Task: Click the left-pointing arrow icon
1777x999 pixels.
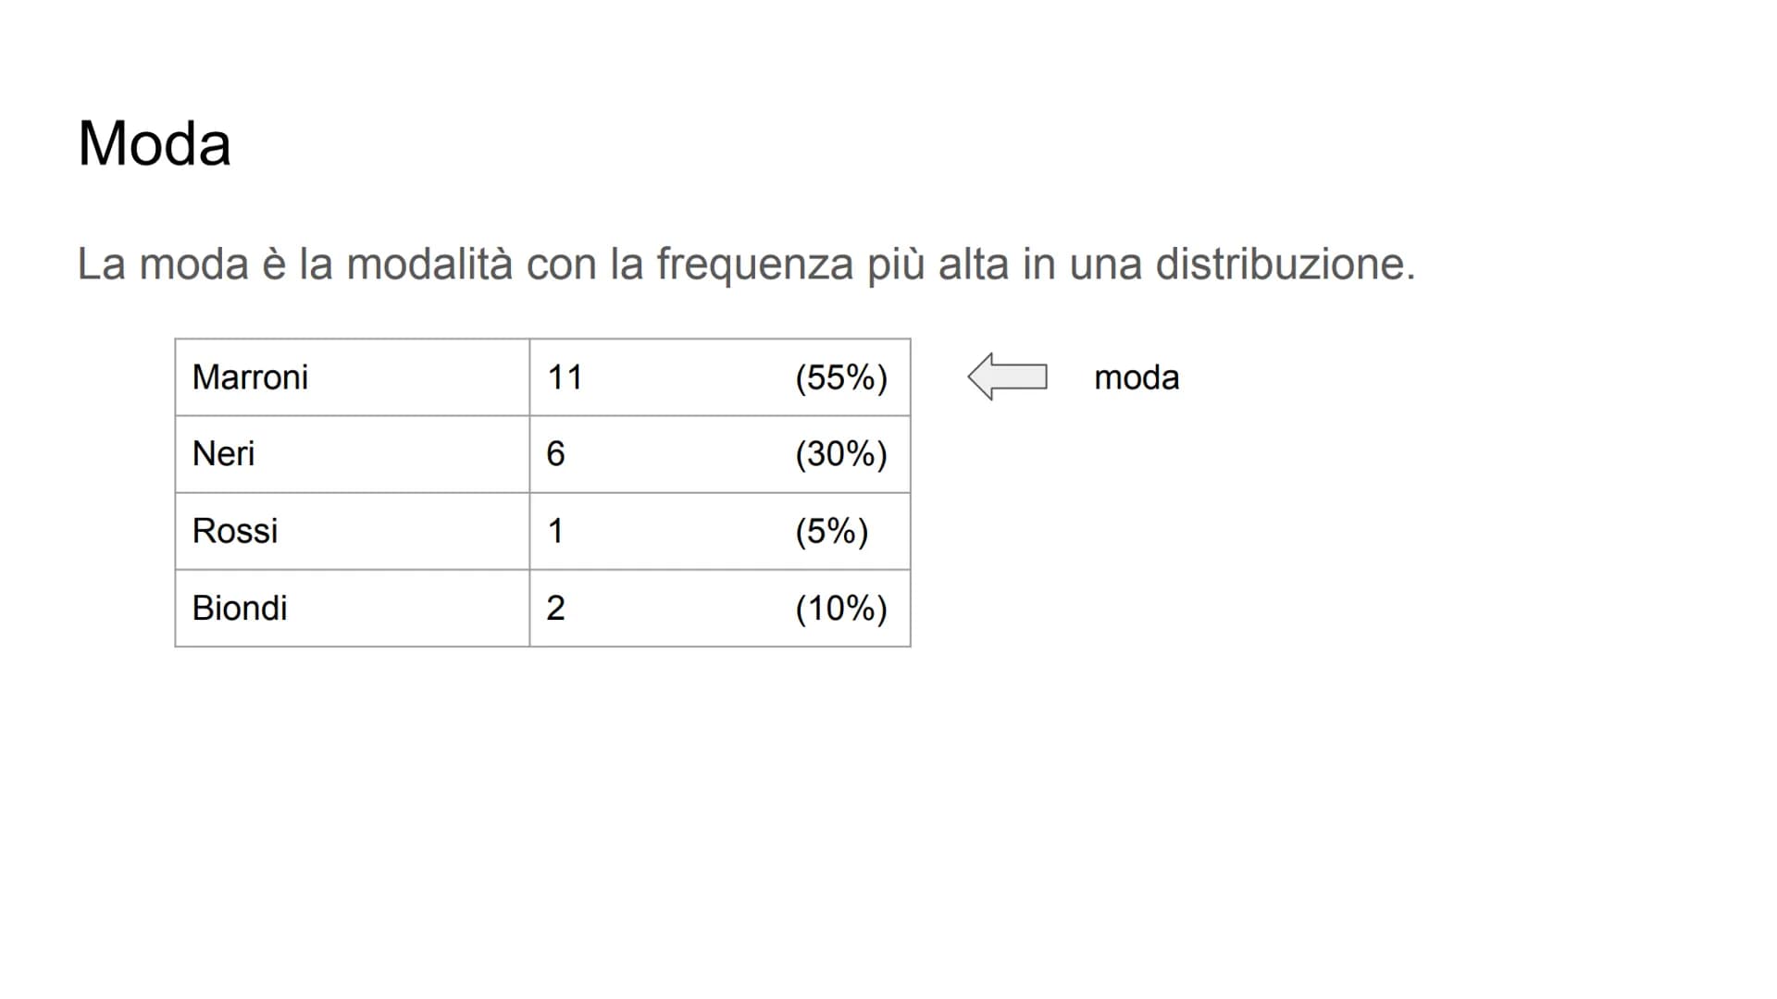Action: pos(1007,376)
